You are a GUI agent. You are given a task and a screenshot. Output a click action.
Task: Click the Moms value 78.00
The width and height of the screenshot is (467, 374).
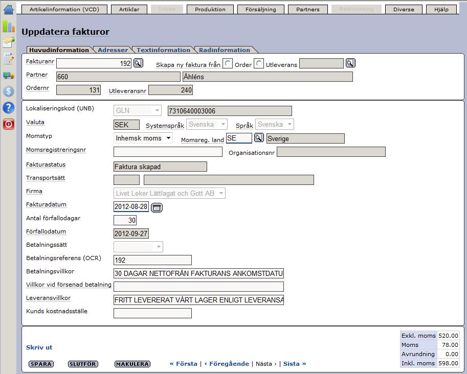(x=448, y=345)
